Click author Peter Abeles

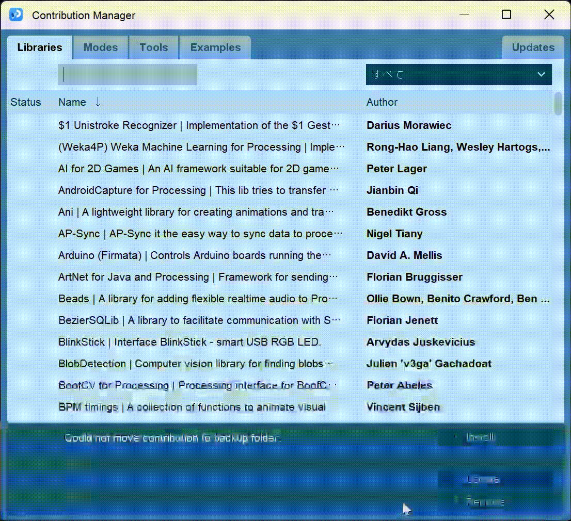tap(400, 385)
